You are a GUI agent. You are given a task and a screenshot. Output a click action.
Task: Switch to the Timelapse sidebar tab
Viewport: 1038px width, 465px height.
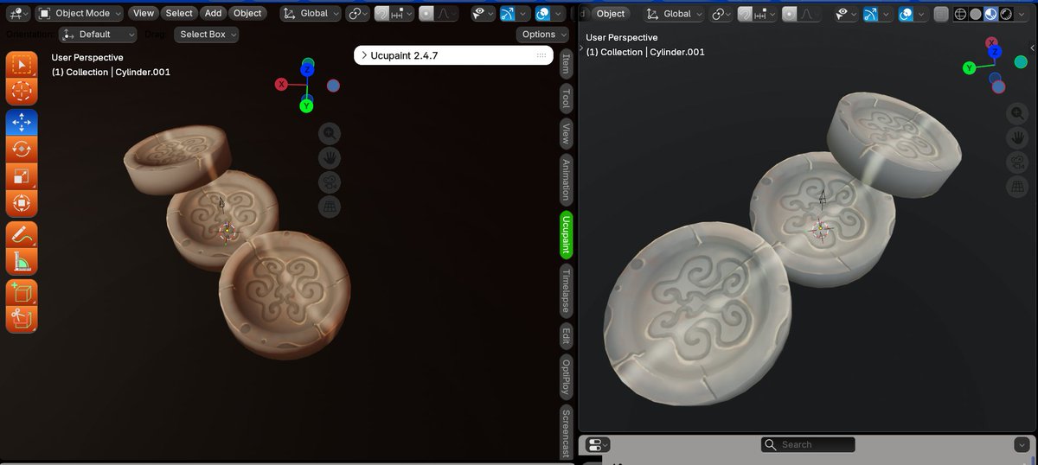click(566, 290)
